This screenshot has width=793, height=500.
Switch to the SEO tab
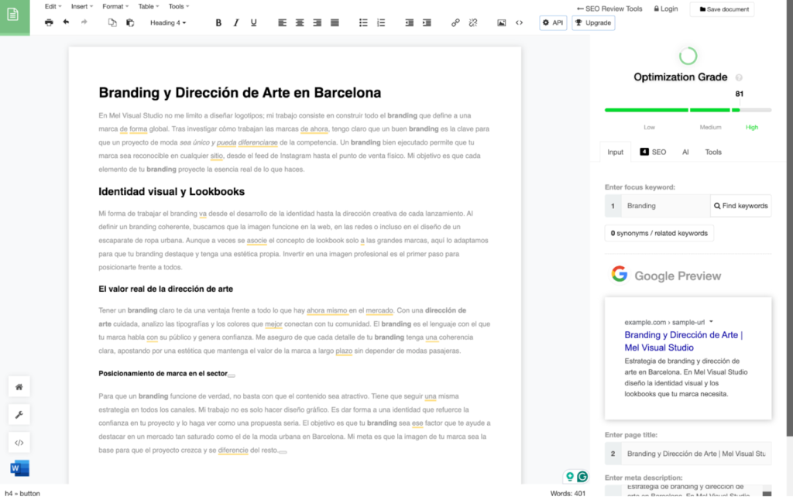[653, 152]
